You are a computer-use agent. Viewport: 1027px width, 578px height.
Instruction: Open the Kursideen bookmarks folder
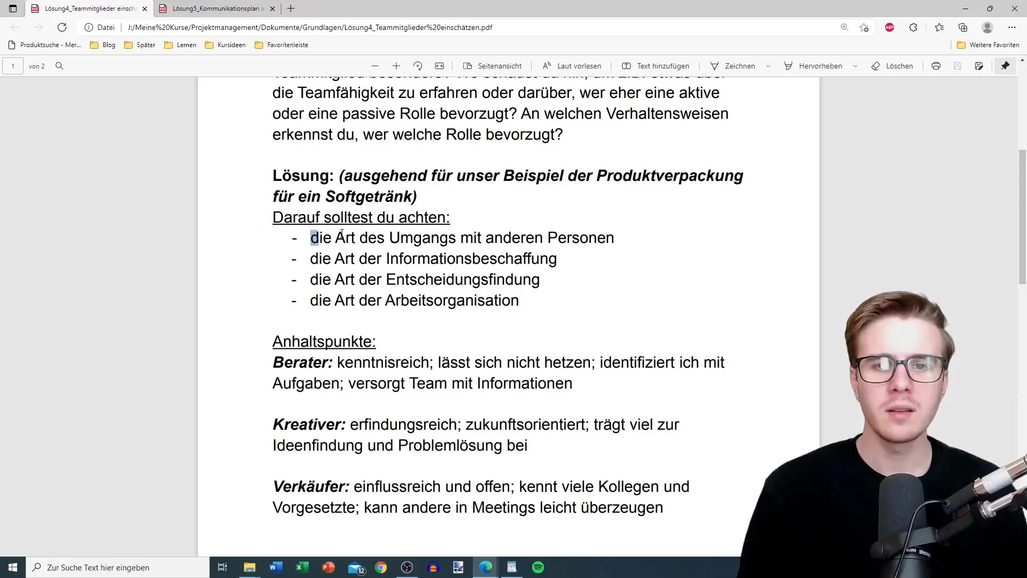click(225, 45)
